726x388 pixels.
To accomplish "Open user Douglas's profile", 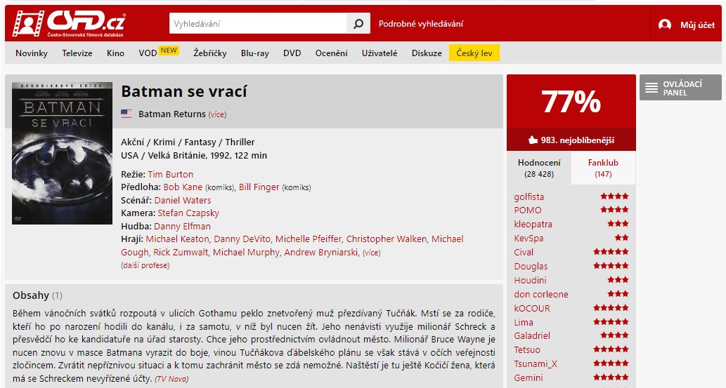I will [531, 267].
